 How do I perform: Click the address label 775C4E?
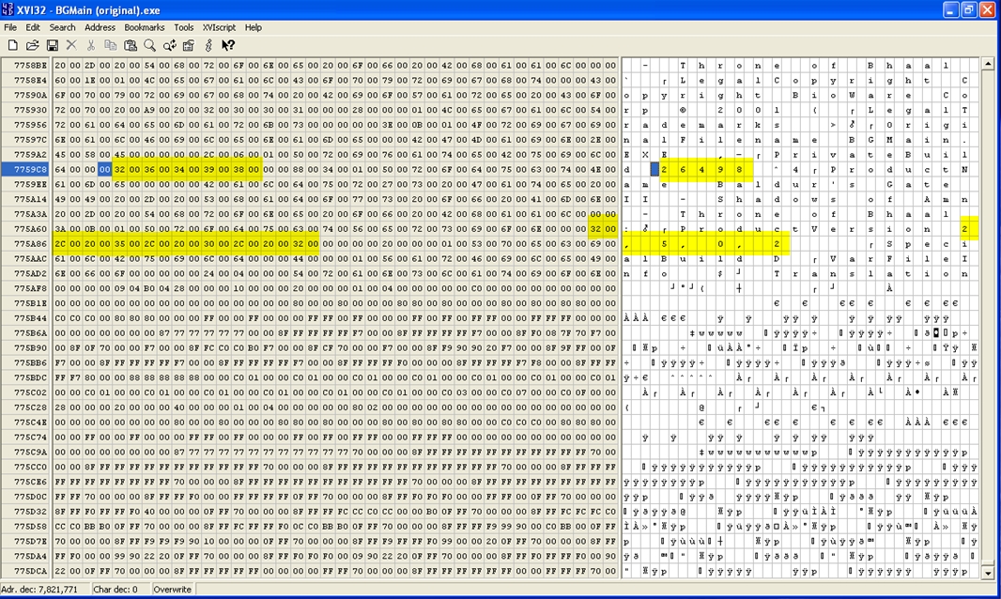(31, 422)
